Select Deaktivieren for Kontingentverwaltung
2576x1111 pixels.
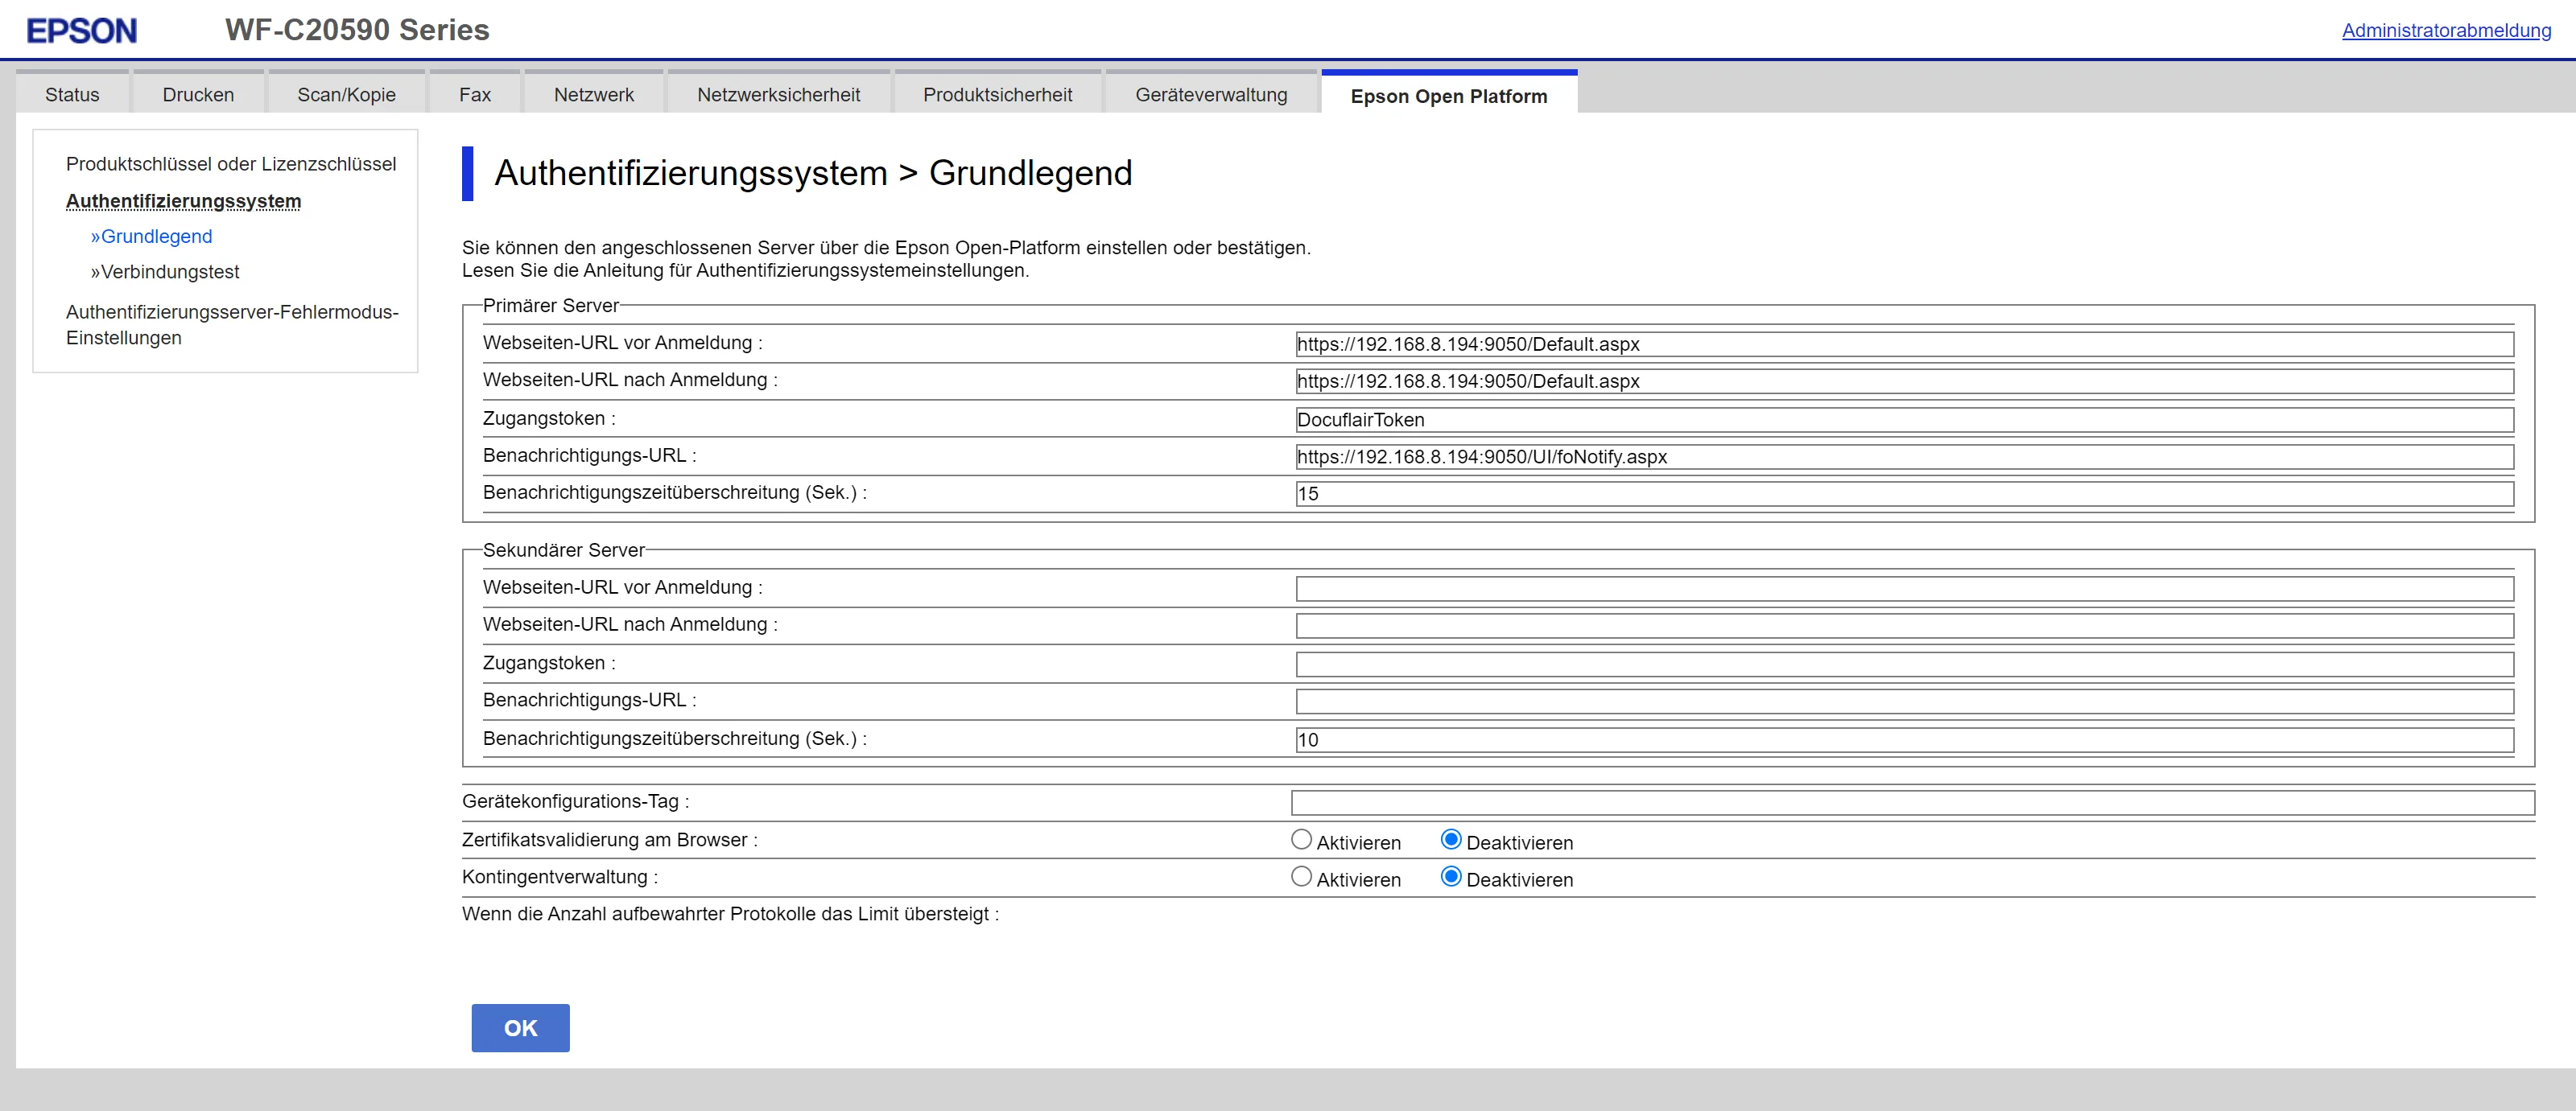point(1451,877)
